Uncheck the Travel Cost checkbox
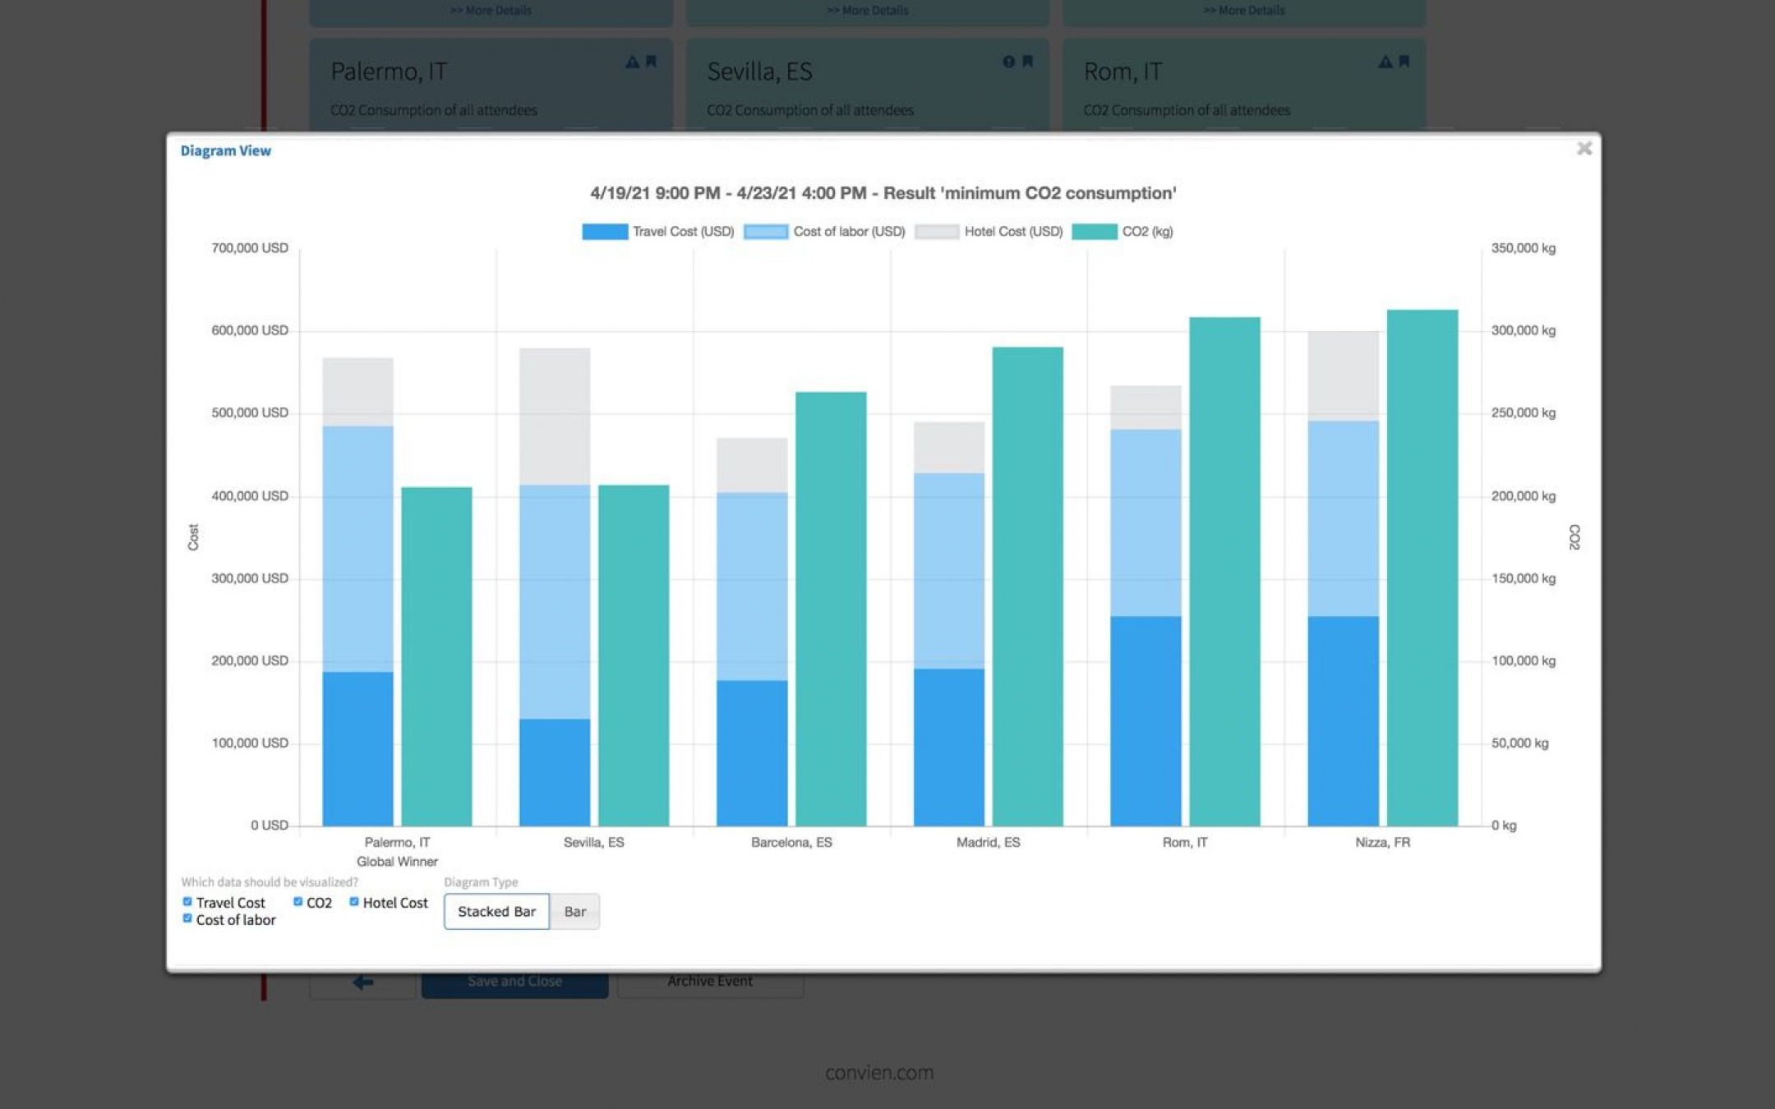The height and width of the screenshot is (1109, 1775). click(187, 901)
